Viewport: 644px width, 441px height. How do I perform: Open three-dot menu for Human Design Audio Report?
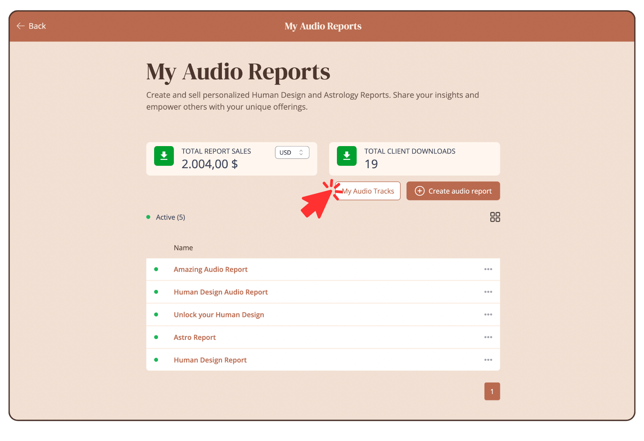(488, 292)
